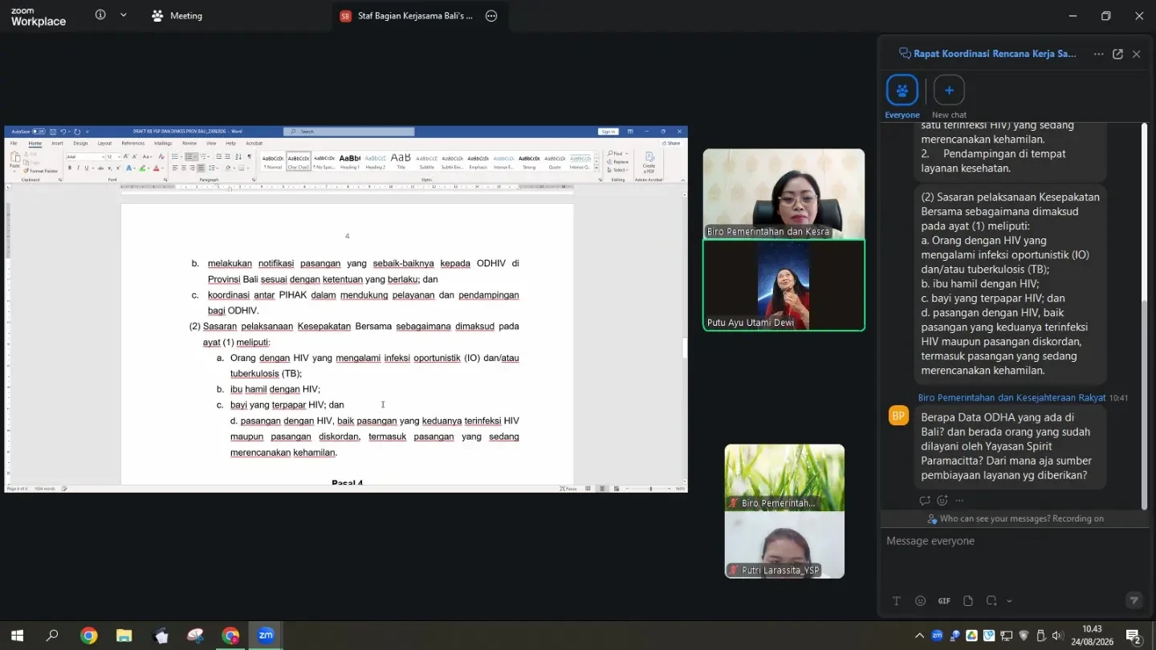Toggle AutoSave switch in shared Word window
Screen dimensions: 1156x650
[x=38, y=132]
